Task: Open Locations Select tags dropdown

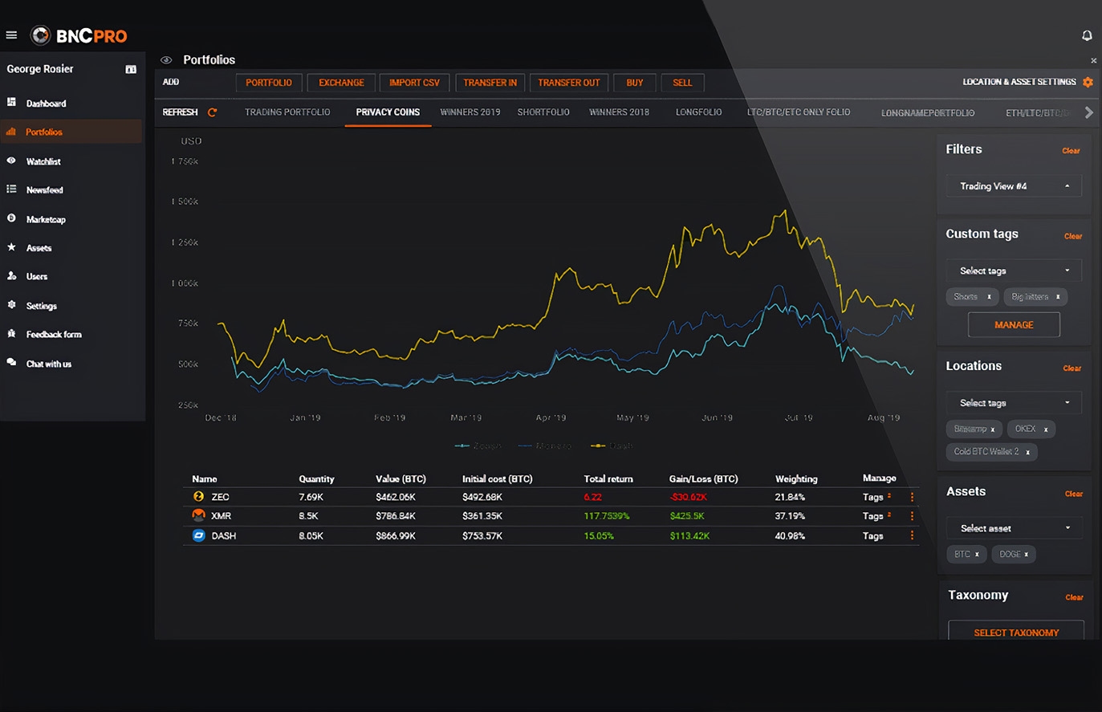Action: tap(1014, 403)
